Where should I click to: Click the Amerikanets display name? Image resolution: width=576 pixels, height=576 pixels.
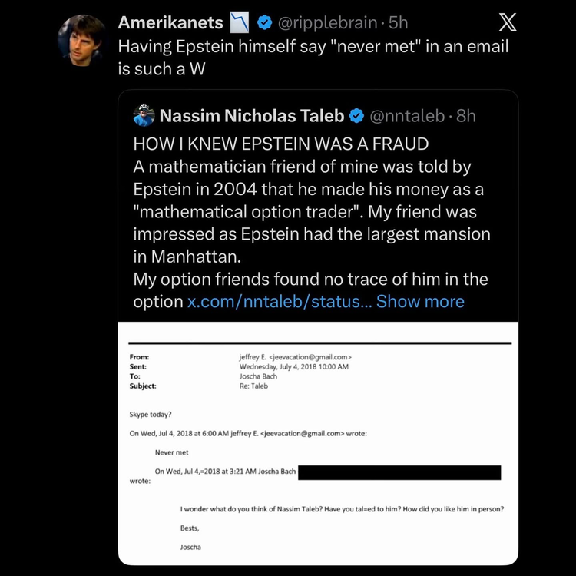[x=170, y=23]
